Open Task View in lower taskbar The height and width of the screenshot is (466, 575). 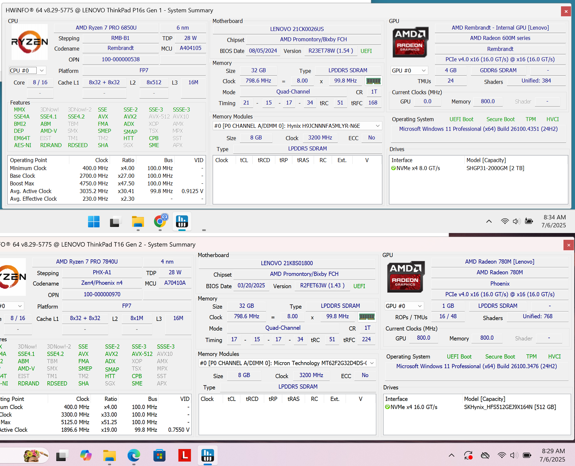(x=62, y=455)
